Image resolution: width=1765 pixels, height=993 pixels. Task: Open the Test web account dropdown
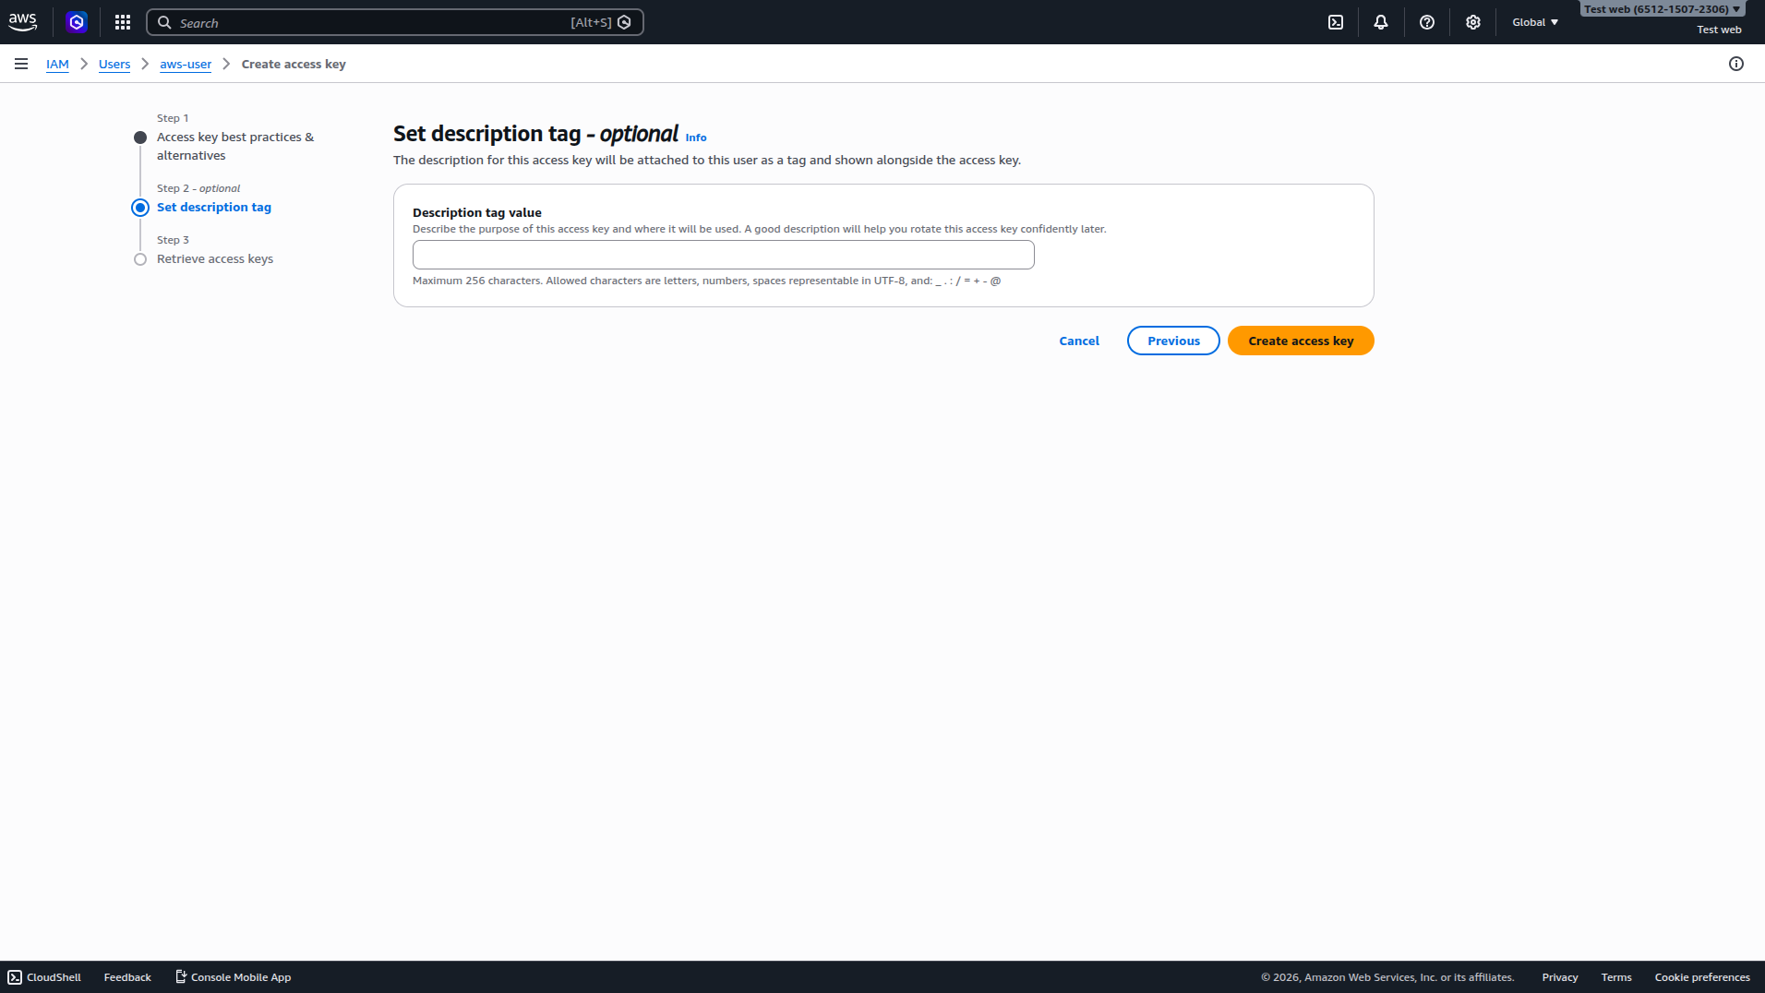pos(1662,9)
